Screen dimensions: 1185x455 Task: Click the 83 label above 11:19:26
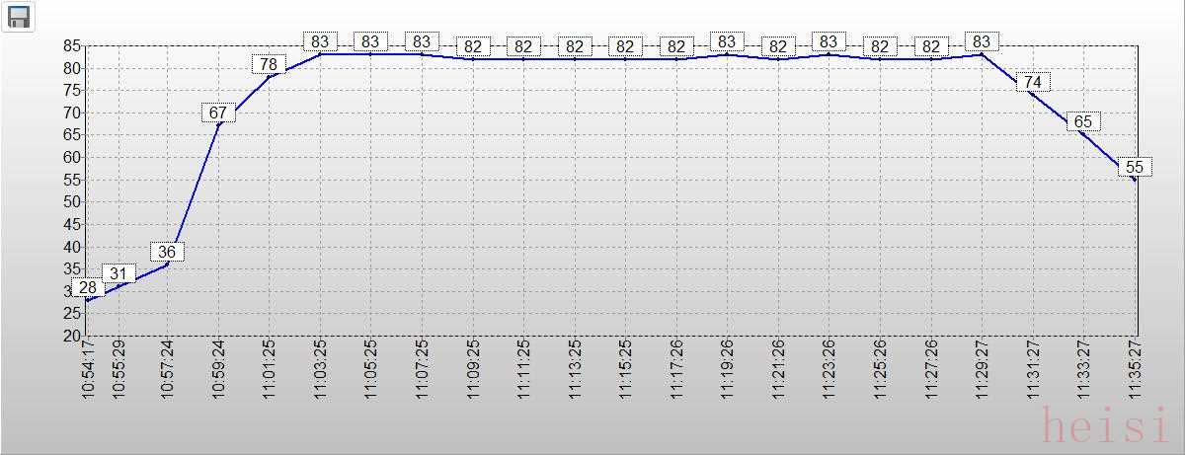tap(727, 42)
